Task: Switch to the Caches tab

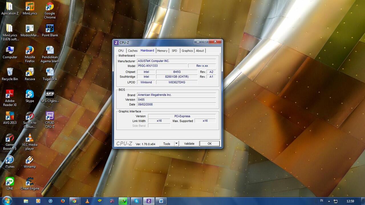Action: click(x=133, y=51)
